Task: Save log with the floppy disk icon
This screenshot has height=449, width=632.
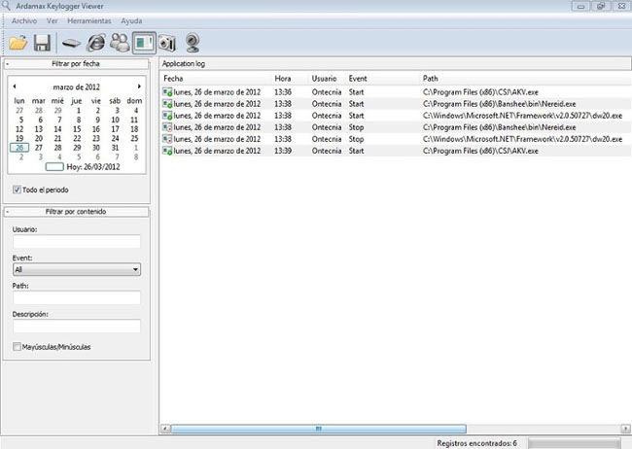Action: click(42, 43)
